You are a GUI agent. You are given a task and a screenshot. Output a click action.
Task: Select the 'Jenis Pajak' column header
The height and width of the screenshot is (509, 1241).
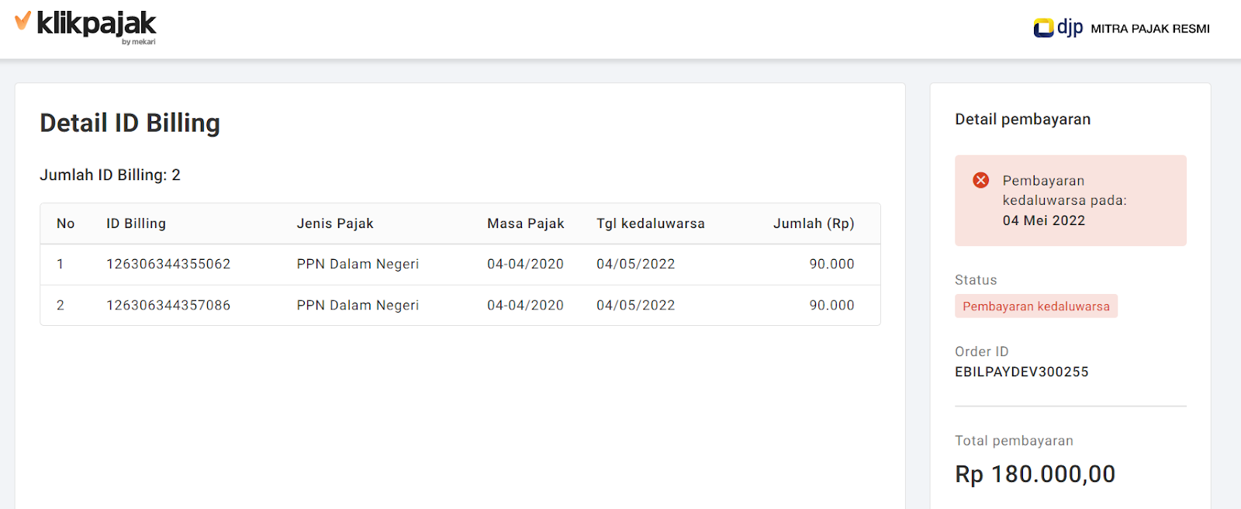335,223
